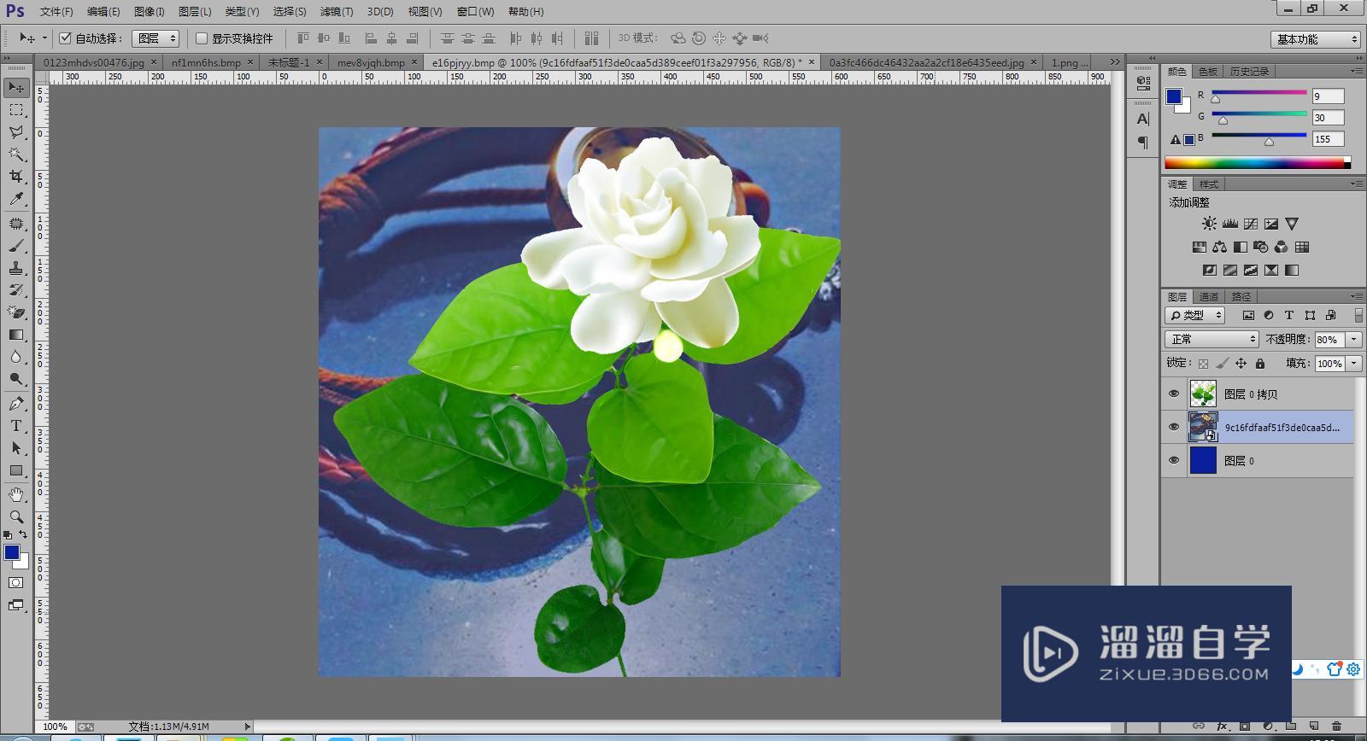Switch to the 通道 tab
This screenshot has width=1367, height=741.
click(1209, 297)
